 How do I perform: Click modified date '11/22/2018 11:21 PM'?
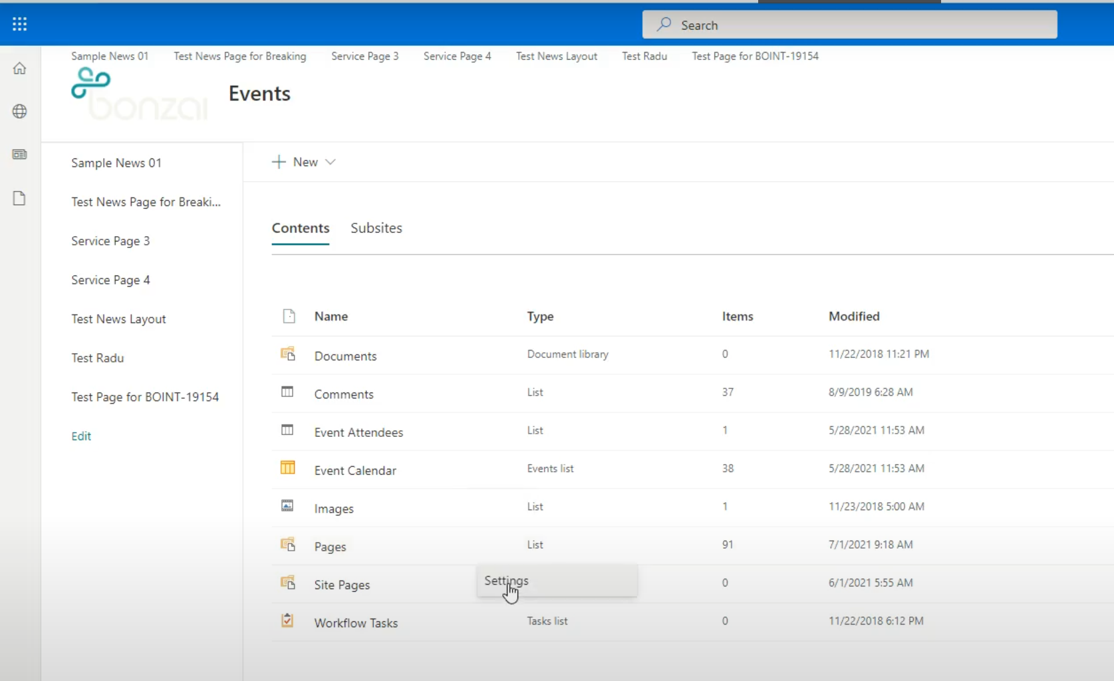(879, 354)
